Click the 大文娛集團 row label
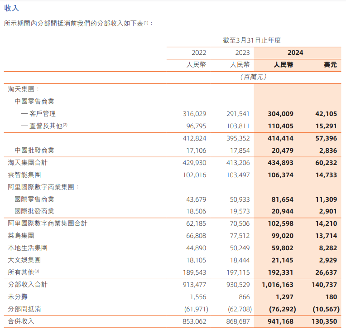 click(x=24, y=260)
